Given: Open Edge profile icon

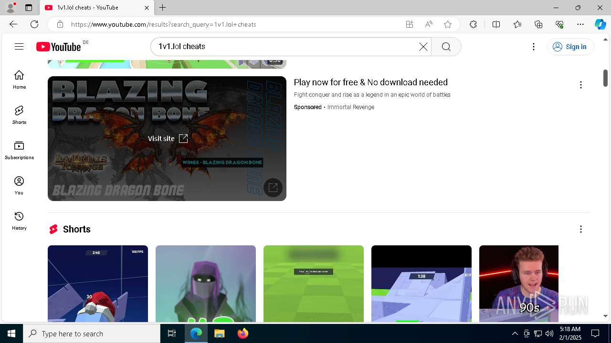Looking at the screenshot, I should (11, 8).
